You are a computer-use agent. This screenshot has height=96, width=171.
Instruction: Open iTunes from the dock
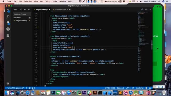[64, 93]
